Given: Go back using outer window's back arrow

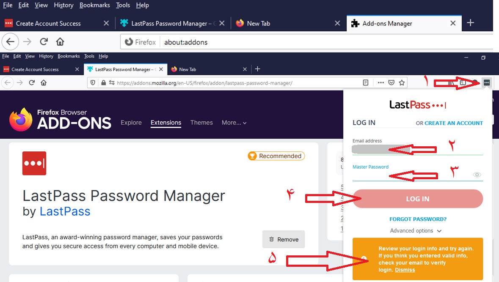Looking at the screenshot, I should 10,42.
